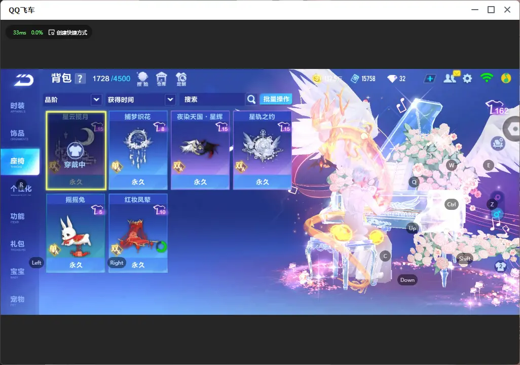Screen dimensions: 520x365
Task: Click the E key overlay
Action: click(x=488, y=165)
